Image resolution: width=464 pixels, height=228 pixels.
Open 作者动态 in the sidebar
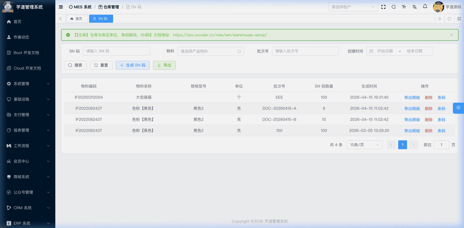28,37
